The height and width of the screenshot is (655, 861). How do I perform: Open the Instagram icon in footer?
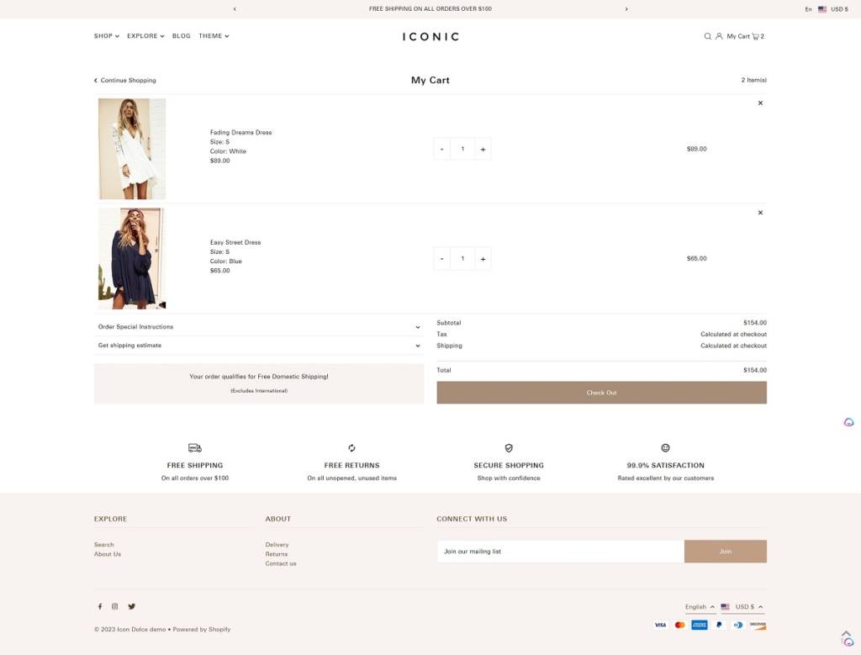click(x=115, y=606)
